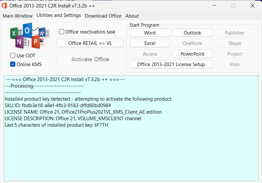Check the Use ODT option
The image size is (262, 183).
point(13,56)
